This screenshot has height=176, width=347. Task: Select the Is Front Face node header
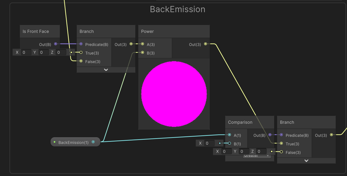pyautogui.click(x=39, y=31)
